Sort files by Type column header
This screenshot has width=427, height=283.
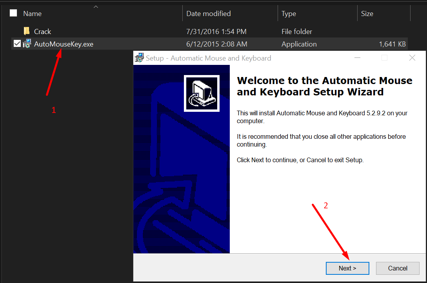click(x=289, y=14)
